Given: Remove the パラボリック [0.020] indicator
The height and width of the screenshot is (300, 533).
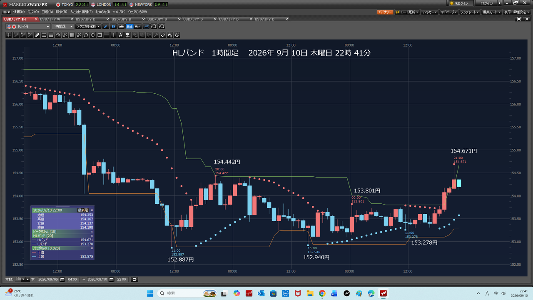Looking at the screenshot, I should pos(92,248).
